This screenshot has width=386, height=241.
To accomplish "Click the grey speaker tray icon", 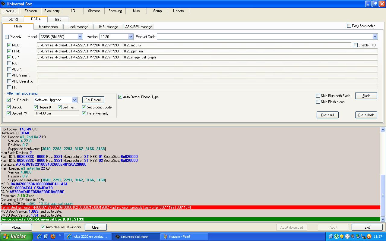I will point(353,236).
